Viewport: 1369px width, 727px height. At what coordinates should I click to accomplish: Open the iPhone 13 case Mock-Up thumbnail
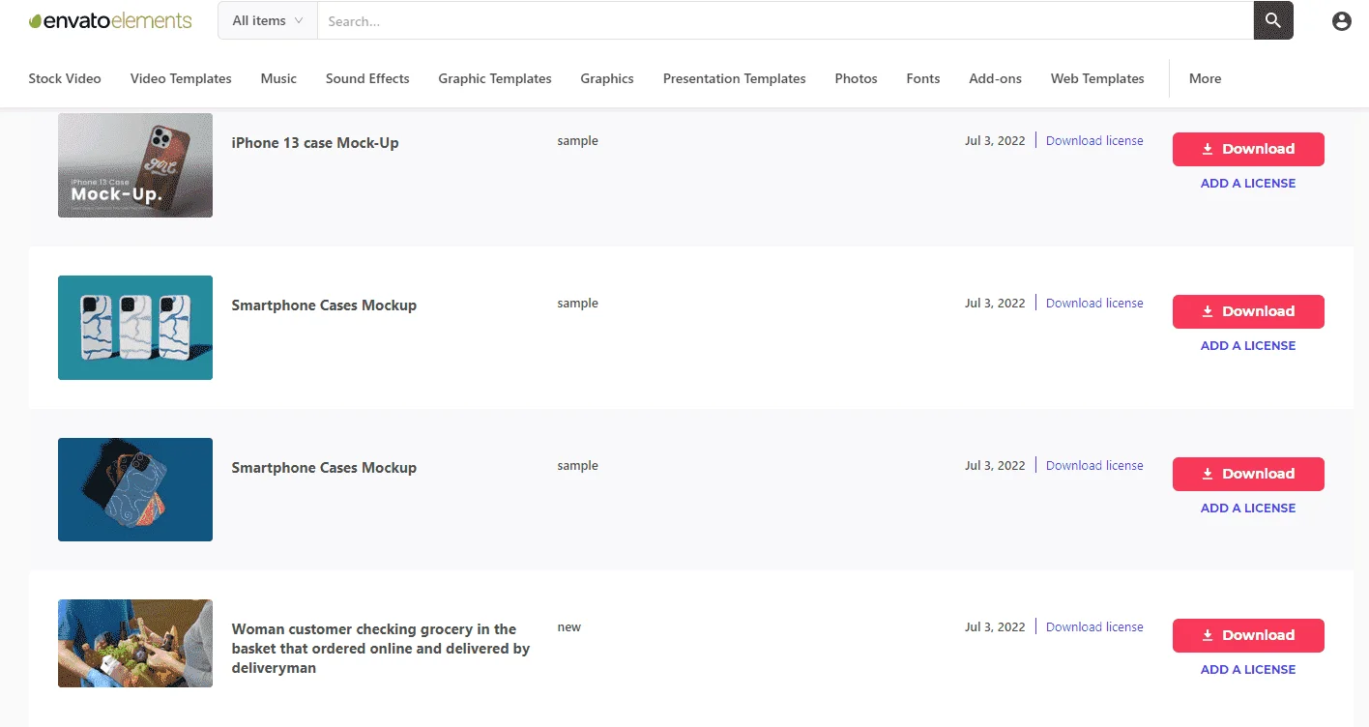point(135,165)
